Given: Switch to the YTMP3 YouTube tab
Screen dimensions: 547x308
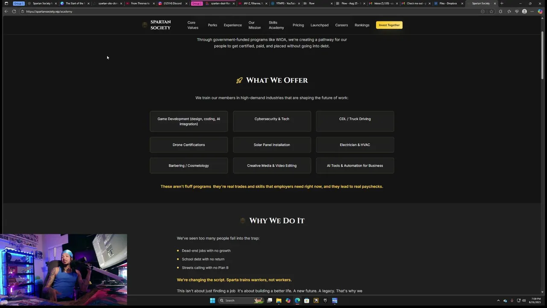Looking at the screenshot, I should coord(286,3).
